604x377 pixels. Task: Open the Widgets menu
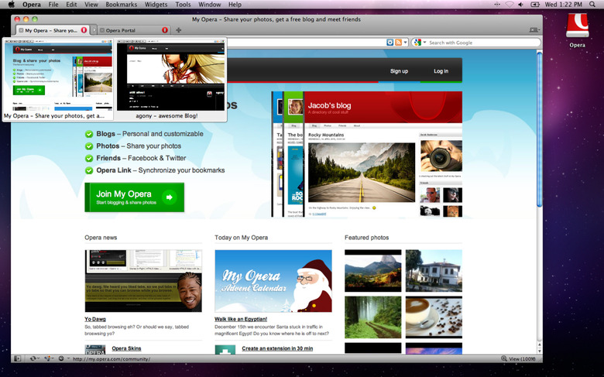point(156,5)
